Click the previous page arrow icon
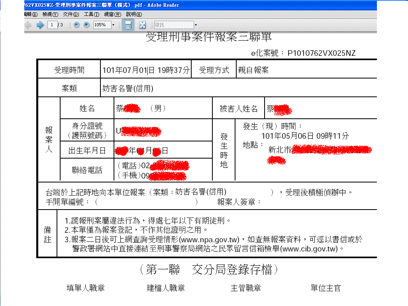The height and width of the screenshot is (306, 408). pyautogui.click(x=28, y=25)
